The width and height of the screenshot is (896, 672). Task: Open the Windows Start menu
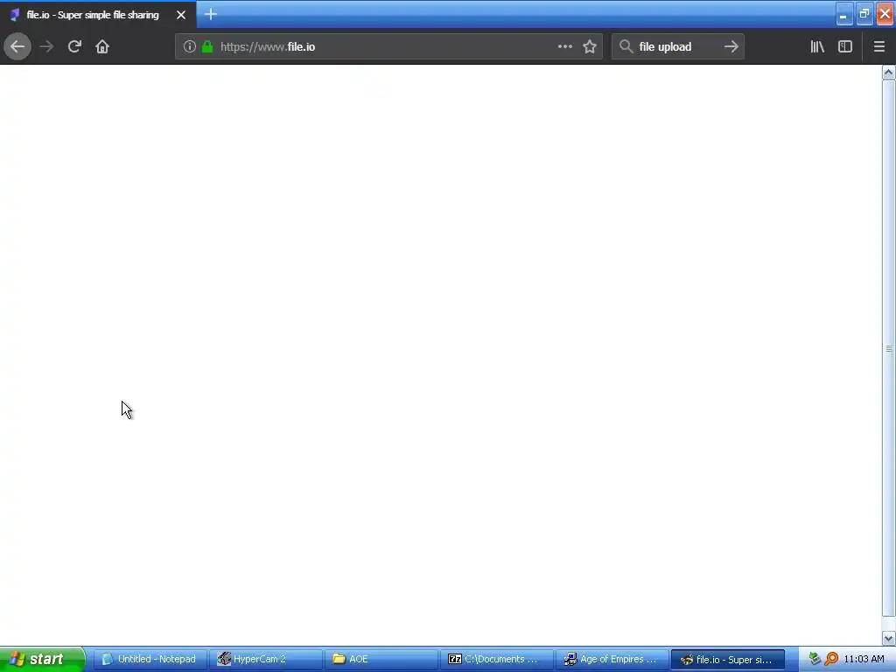click(x=42, y=659)
